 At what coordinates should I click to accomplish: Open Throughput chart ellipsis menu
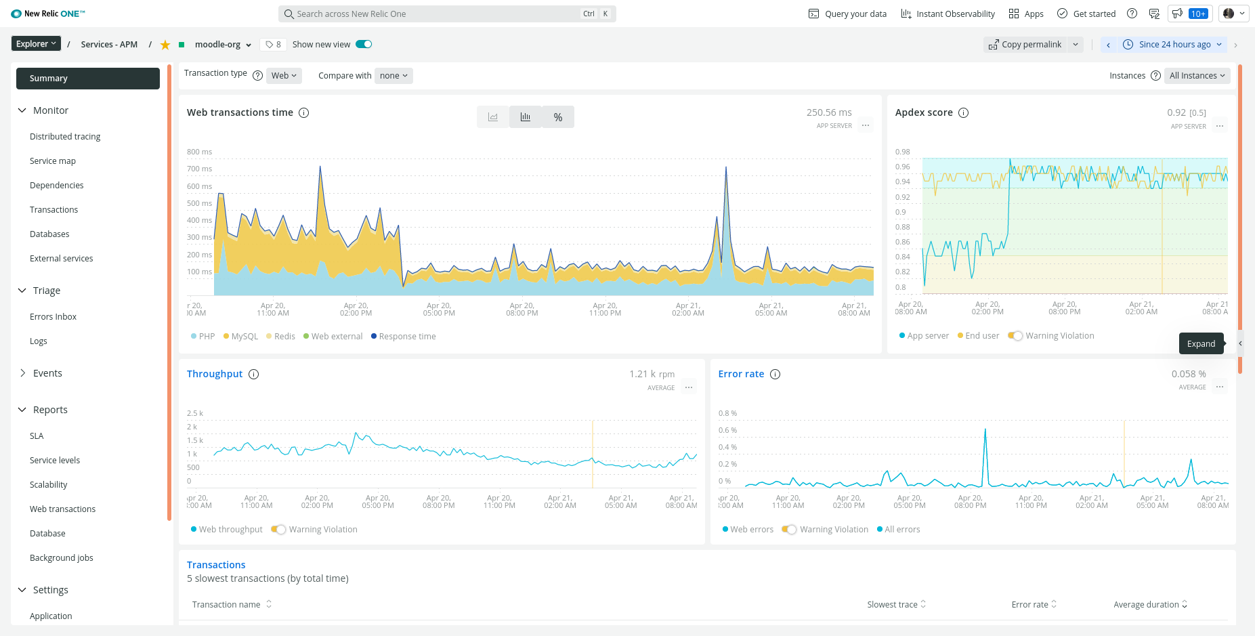click(689, 387)
